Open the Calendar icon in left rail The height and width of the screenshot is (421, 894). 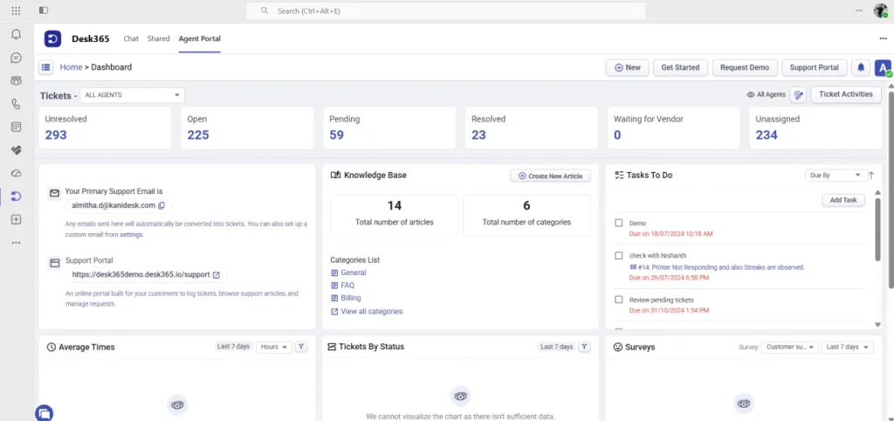16,127
